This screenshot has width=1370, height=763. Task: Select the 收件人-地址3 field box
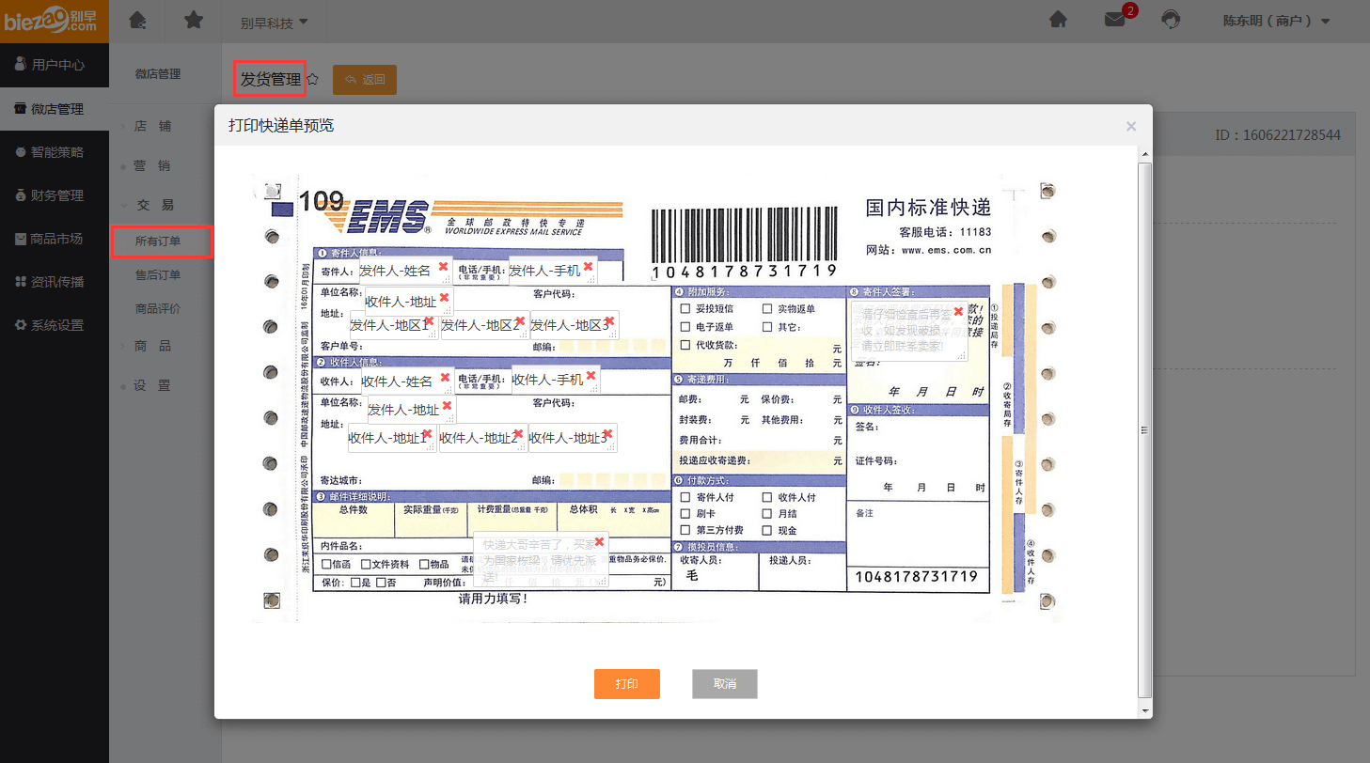coord(573,438)
